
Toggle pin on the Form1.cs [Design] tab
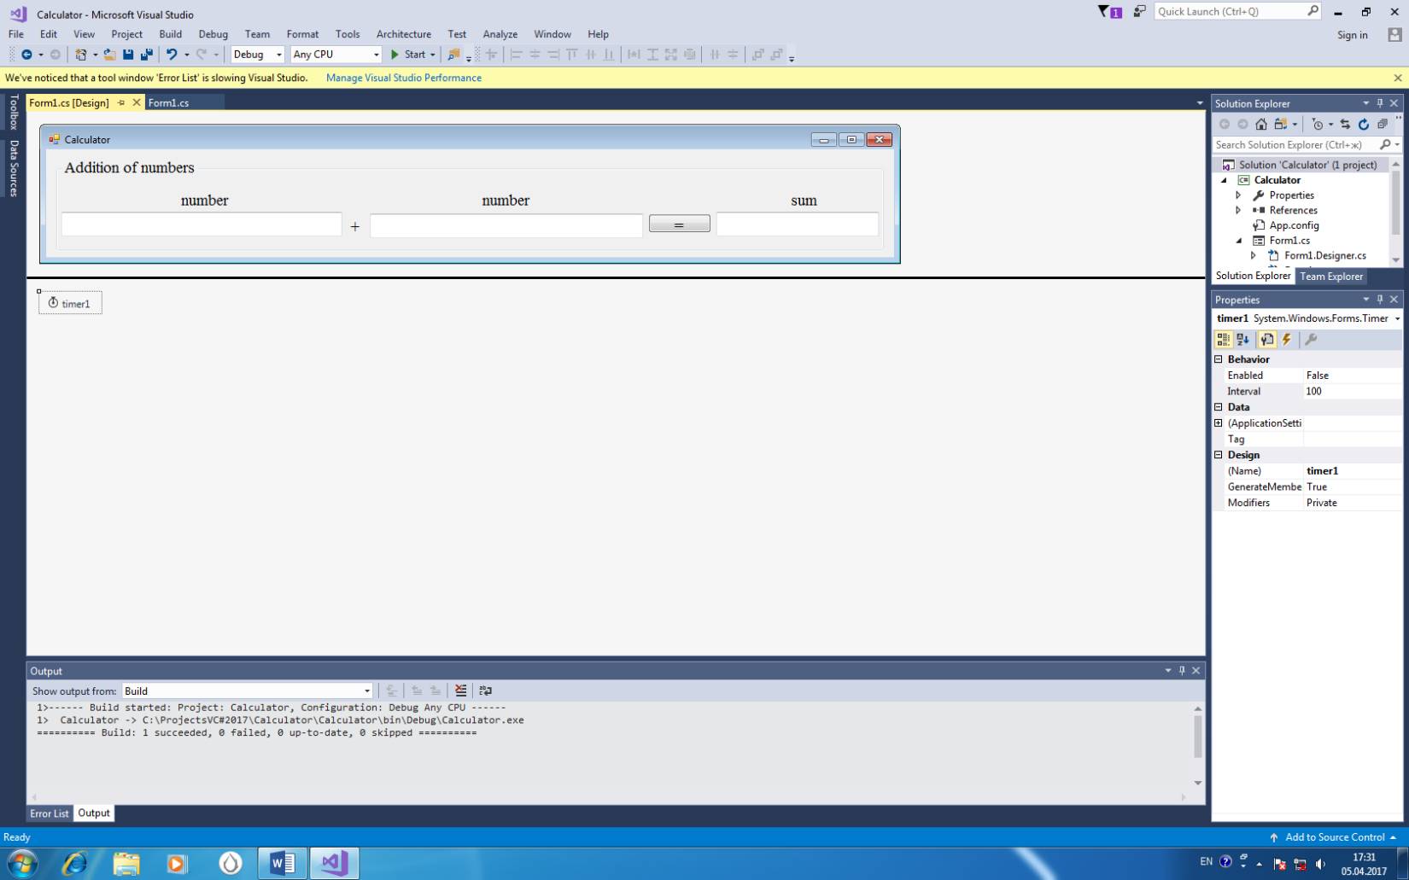coord(121,102)
